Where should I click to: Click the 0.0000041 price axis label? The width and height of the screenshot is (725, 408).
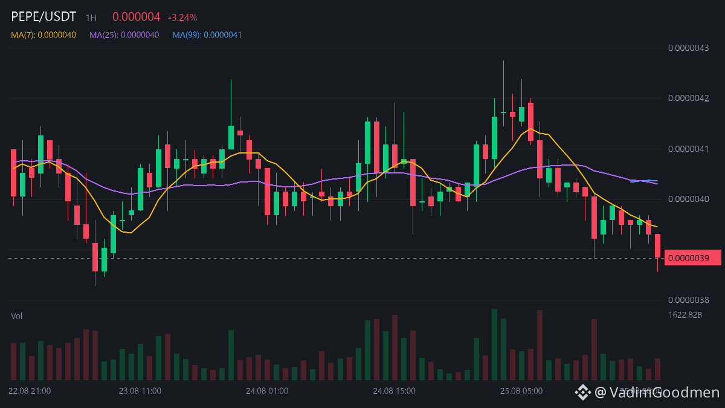[x=688, y=149]
